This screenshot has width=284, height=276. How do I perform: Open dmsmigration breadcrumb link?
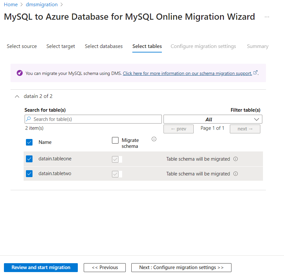coord(42,5)
